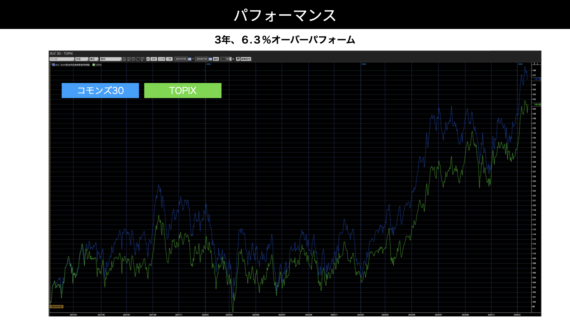Click the 2023/07 date axis label

(x=438, y=315)
